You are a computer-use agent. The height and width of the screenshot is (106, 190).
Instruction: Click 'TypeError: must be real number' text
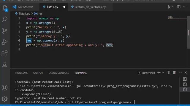coord(48,98)
